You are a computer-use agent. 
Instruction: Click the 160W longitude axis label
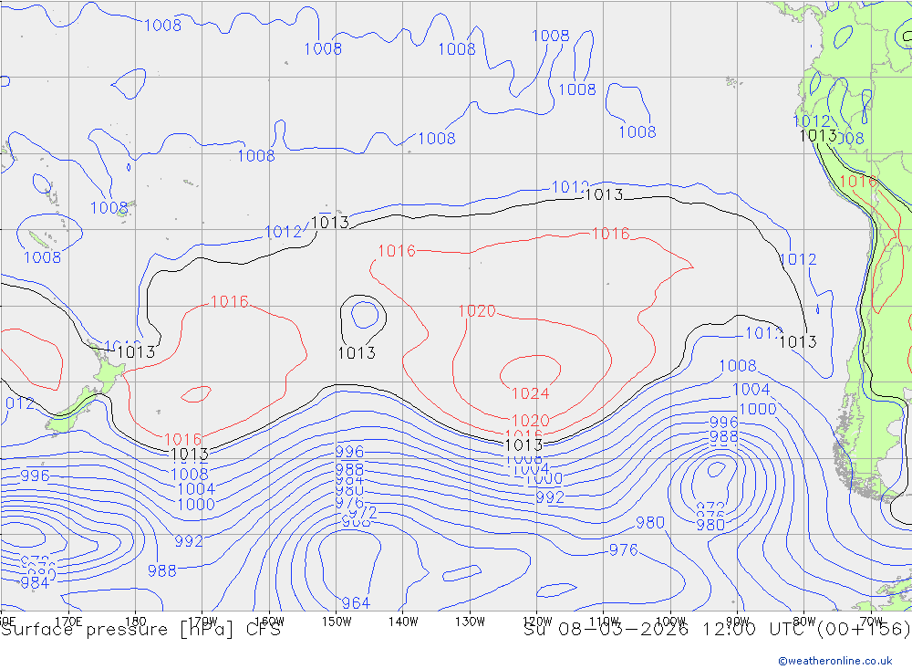pyautogui.click(x=269, y=622)
